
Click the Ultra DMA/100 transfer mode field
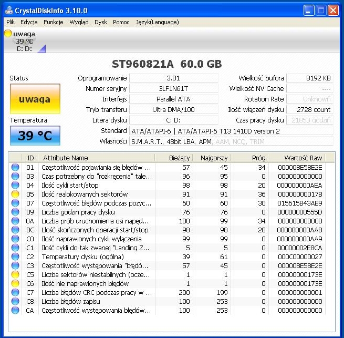coord(173,109)
